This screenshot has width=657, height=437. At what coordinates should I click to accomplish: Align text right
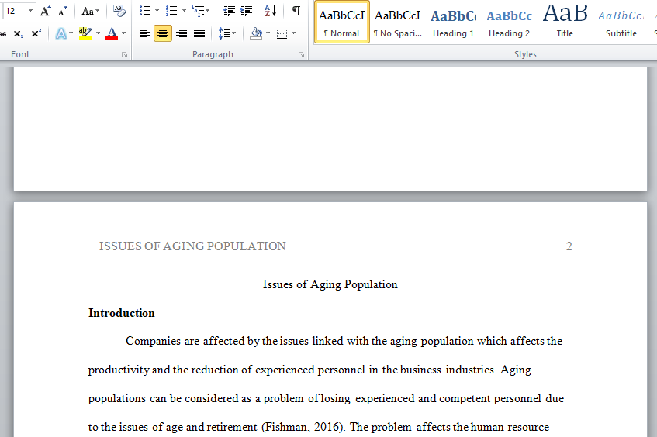pos(182,33)
